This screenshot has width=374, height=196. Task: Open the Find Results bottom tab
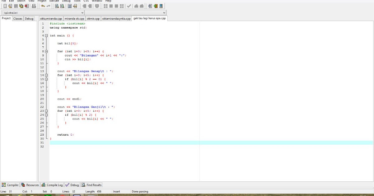pyautogui.click(x=92, y=185)
